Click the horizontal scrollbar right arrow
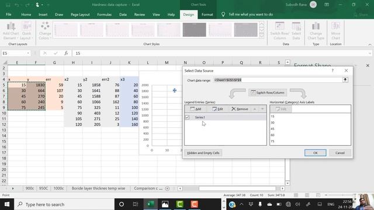 point(282,188)
